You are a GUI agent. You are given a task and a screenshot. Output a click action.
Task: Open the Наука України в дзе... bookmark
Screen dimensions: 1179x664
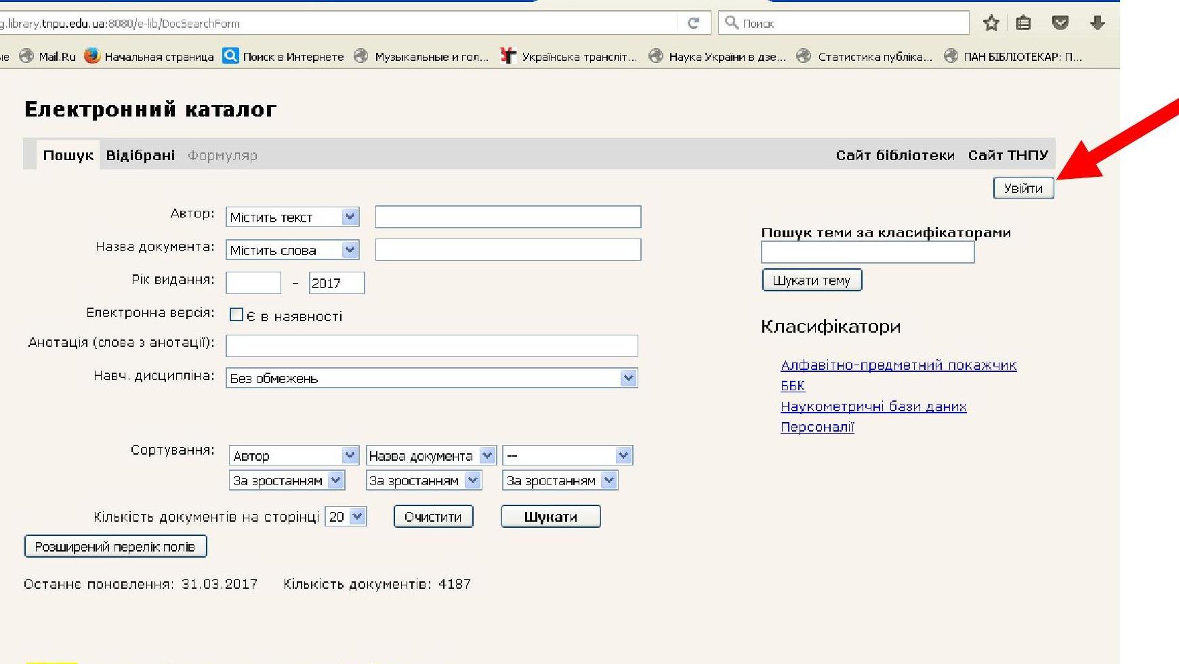coord(717,56)
